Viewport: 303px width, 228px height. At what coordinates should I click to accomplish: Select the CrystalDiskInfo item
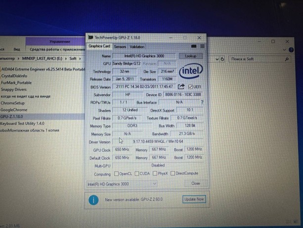pos(14,76)
